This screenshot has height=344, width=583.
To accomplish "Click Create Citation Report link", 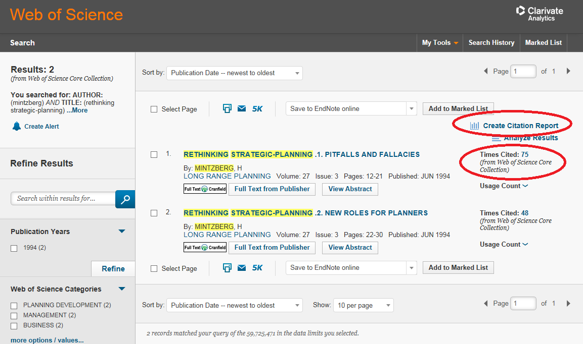I will point(520,126).
